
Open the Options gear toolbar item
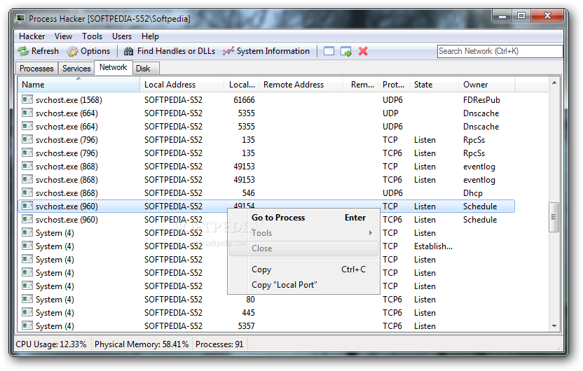tap(88, 51)
